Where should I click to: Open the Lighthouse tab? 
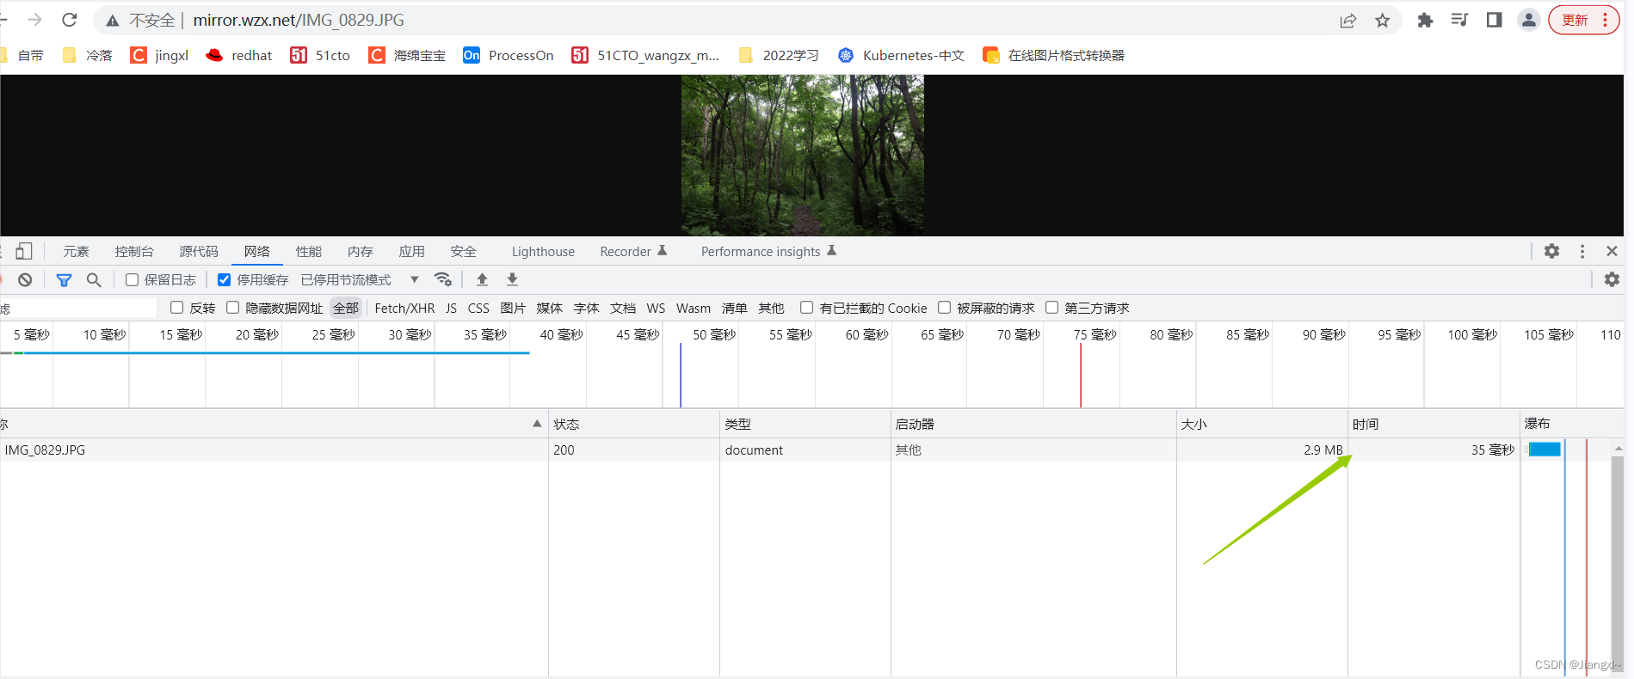point(543,252)
